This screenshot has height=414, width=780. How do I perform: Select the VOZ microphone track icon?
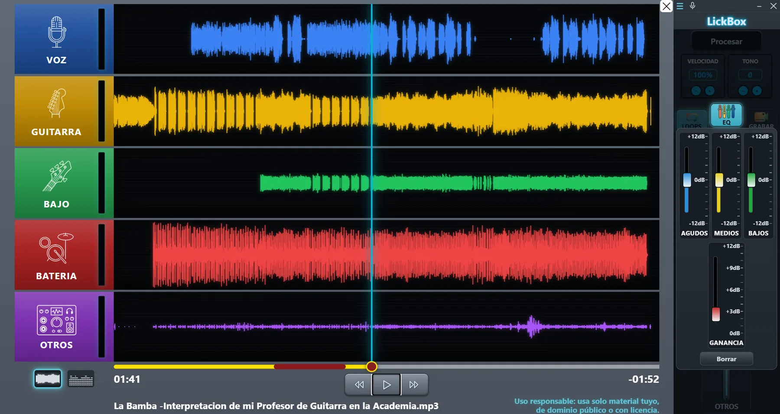57,32
